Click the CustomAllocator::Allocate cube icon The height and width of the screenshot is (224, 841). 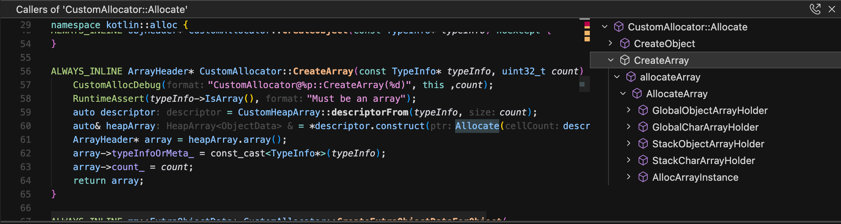point(619,27)
